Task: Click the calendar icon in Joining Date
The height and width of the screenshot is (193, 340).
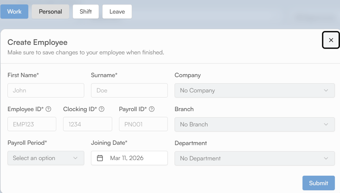Action: tap(100, 158)
